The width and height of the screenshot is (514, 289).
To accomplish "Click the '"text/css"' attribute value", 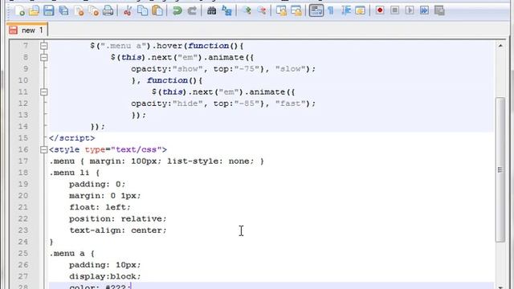I will pyautogui.click(x=136, y=150).
